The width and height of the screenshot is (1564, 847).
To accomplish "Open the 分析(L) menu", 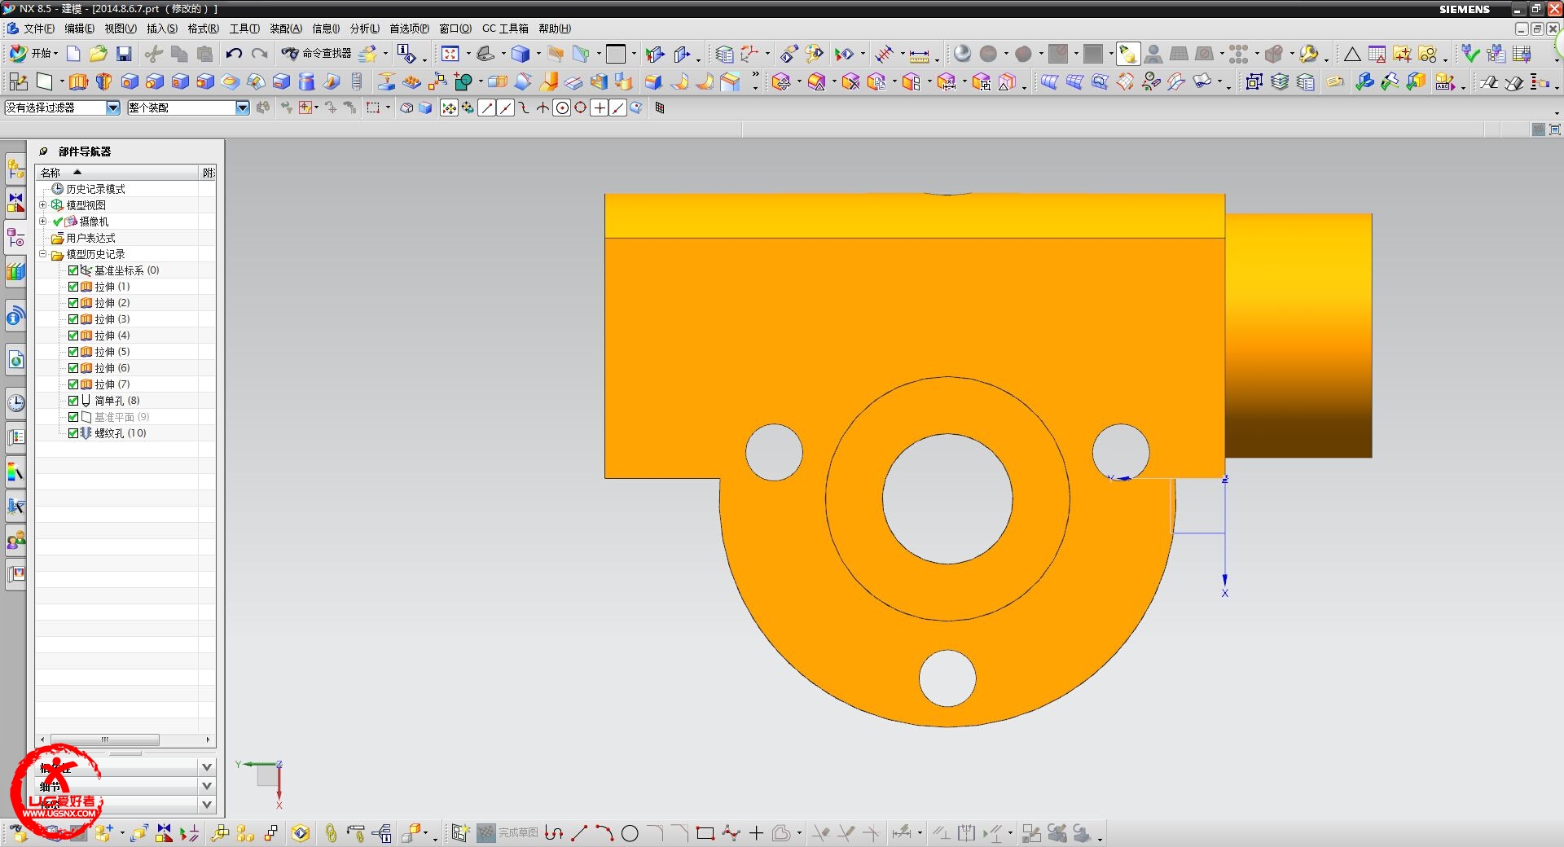I will click(365, 29).
